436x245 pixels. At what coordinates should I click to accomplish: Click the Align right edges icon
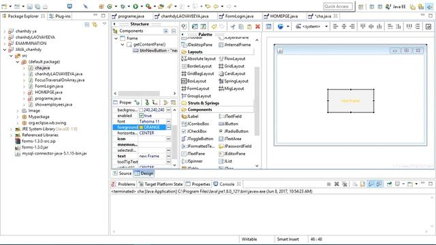click(x=352, y=27)
